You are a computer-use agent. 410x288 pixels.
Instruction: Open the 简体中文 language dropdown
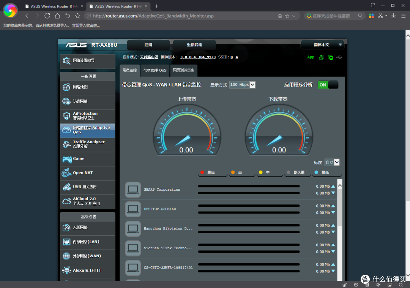click(322, 45)
